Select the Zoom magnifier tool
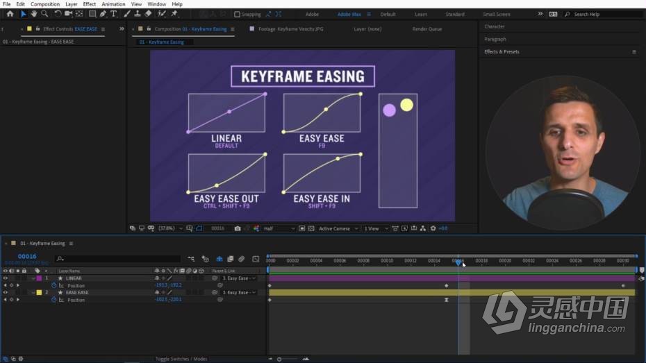The width and height of the screenshot is (646, 363). click(x=44, y=14)
